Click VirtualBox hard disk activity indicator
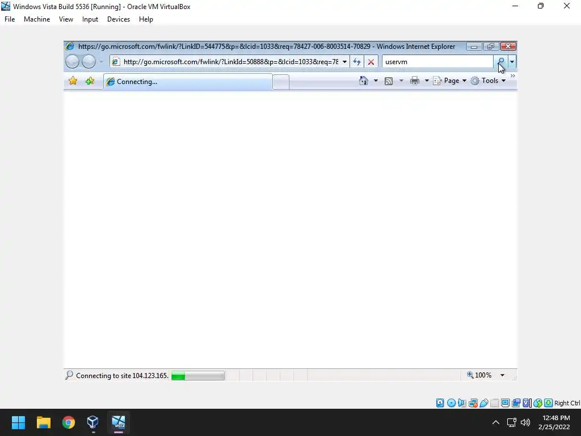 pos(440,403)
